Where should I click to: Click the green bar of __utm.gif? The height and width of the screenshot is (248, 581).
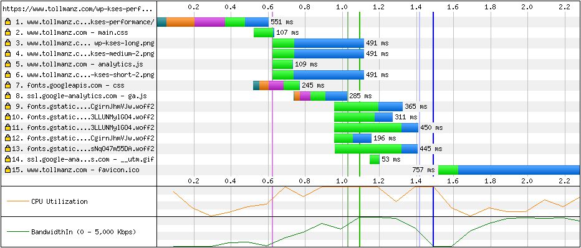pyautogui.click(x=374, y=160)
